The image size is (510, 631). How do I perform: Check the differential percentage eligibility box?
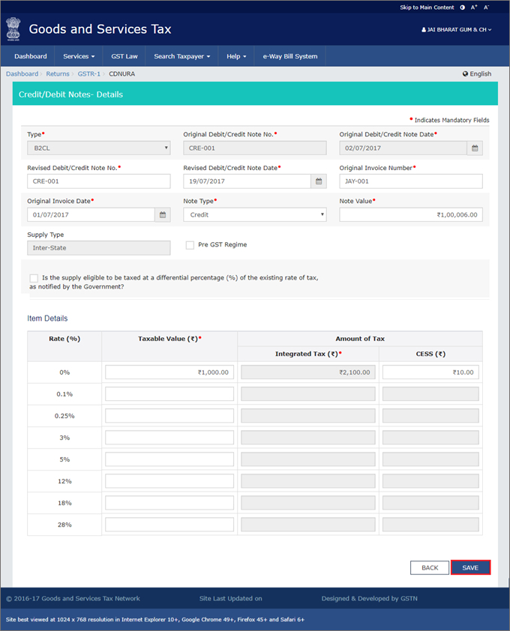click(x=34, y=278)
